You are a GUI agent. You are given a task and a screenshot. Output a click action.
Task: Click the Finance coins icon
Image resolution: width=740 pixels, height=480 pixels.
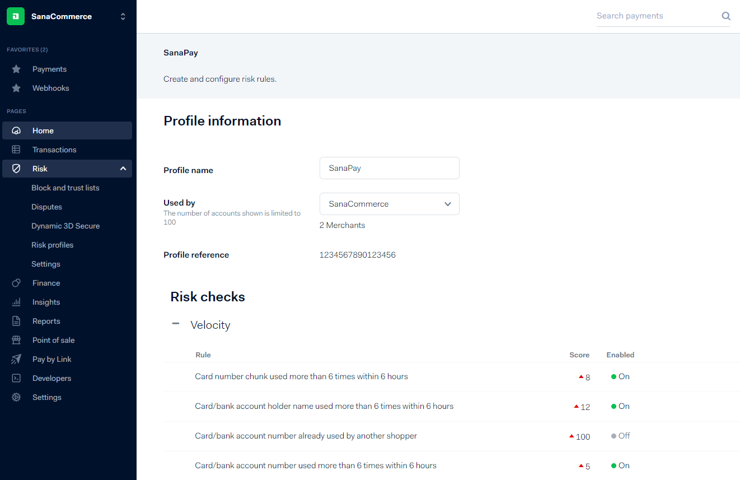coord(16,283)
